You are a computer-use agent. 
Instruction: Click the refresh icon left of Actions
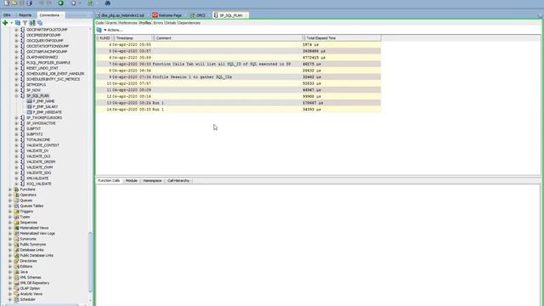[99, 31]
